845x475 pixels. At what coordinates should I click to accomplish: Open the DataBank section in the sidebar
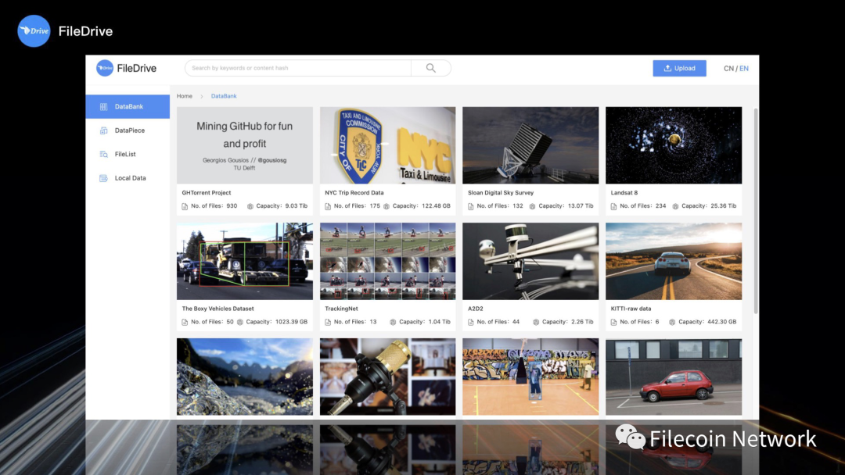pos(128,106)
